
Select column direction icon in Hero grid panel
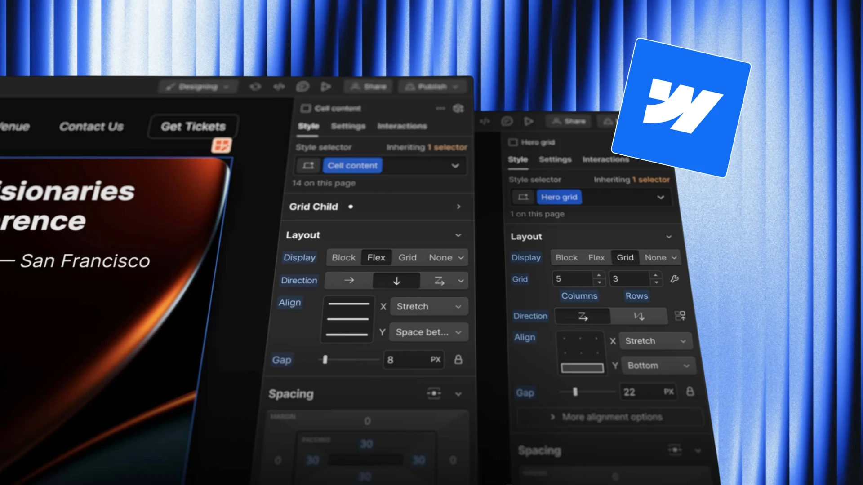click(639, 316)
